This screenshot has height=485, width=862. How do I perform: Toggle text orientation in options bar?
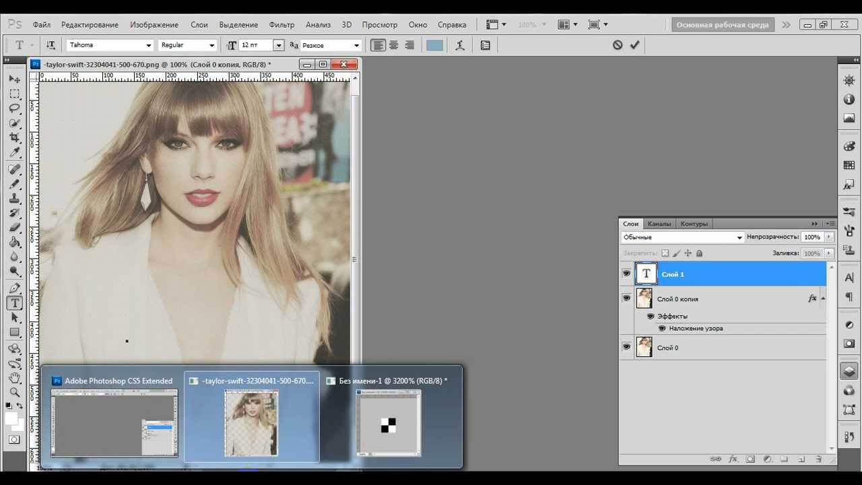(51, 45)
